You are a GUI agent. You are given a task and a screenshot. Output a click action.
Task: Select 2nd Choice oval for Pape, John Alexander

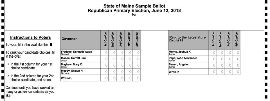point(222,59)
